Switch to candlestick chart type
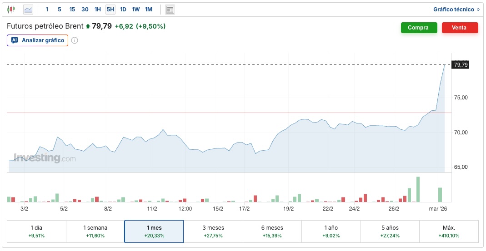Image resolution: width=486 pixels, height=251 pixels. (11, 9)
